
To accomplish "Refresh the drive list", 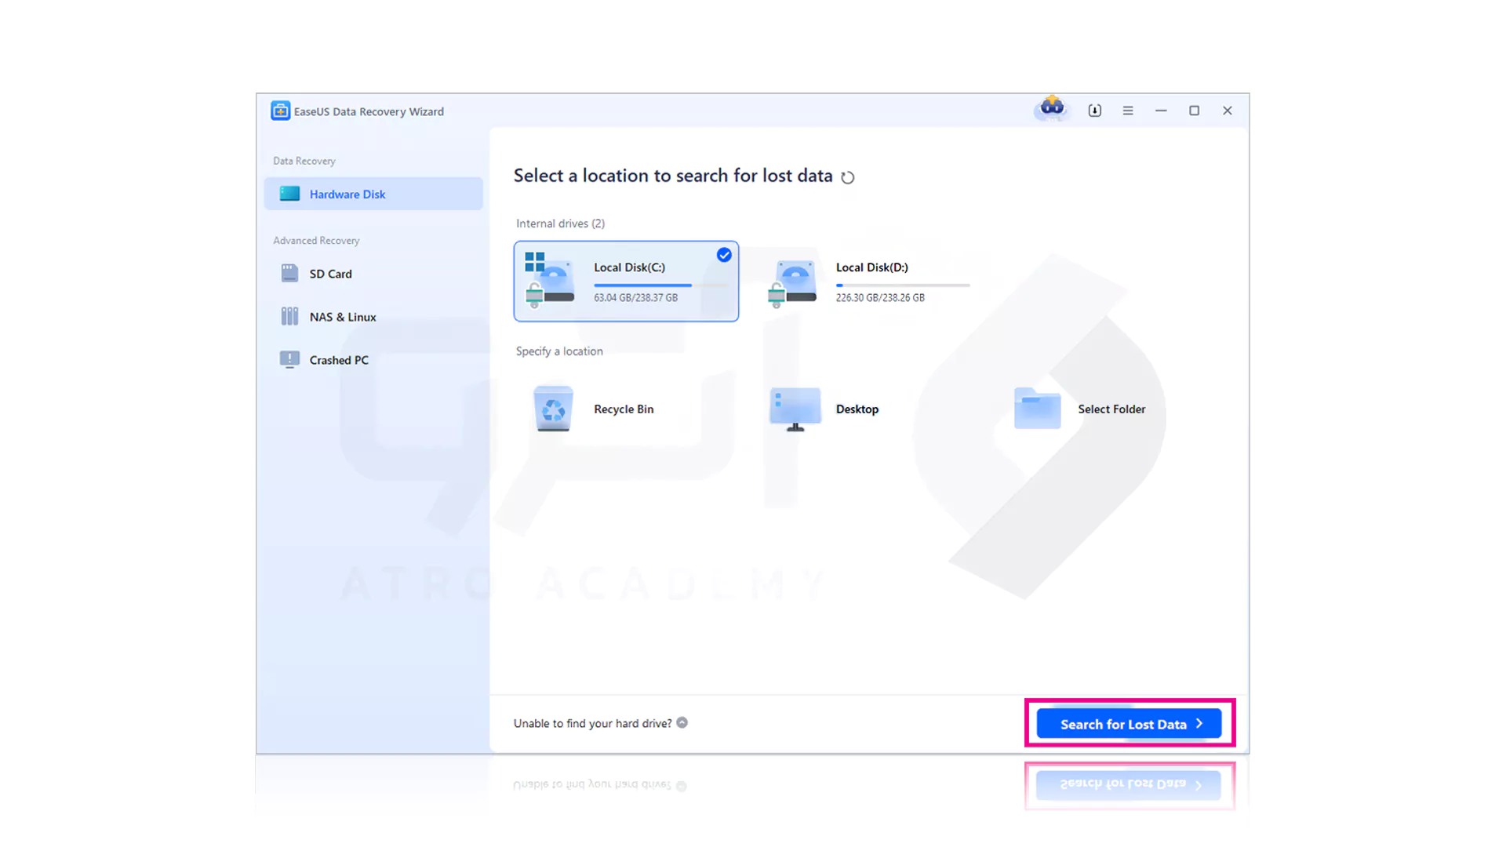I will 848,177.
